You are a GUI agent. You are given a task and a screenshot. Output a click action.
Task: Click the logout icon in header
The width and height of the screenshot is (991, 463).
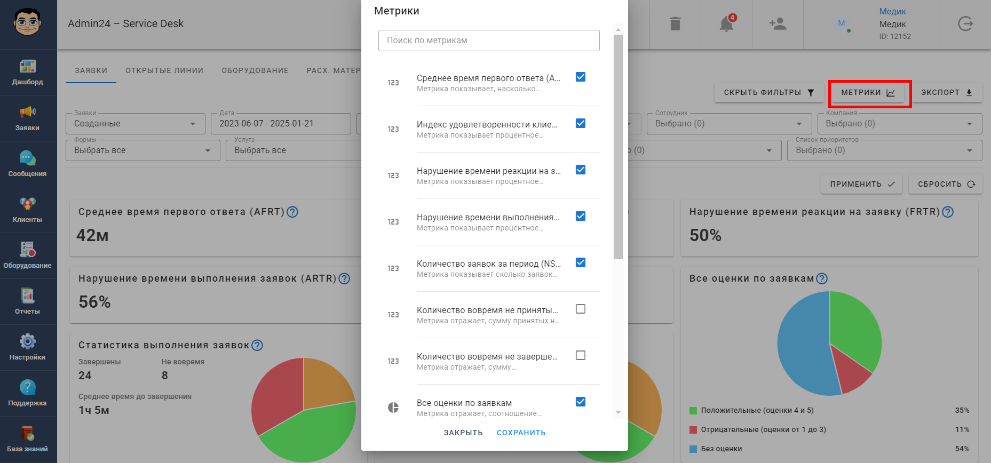tap(965, 24)
